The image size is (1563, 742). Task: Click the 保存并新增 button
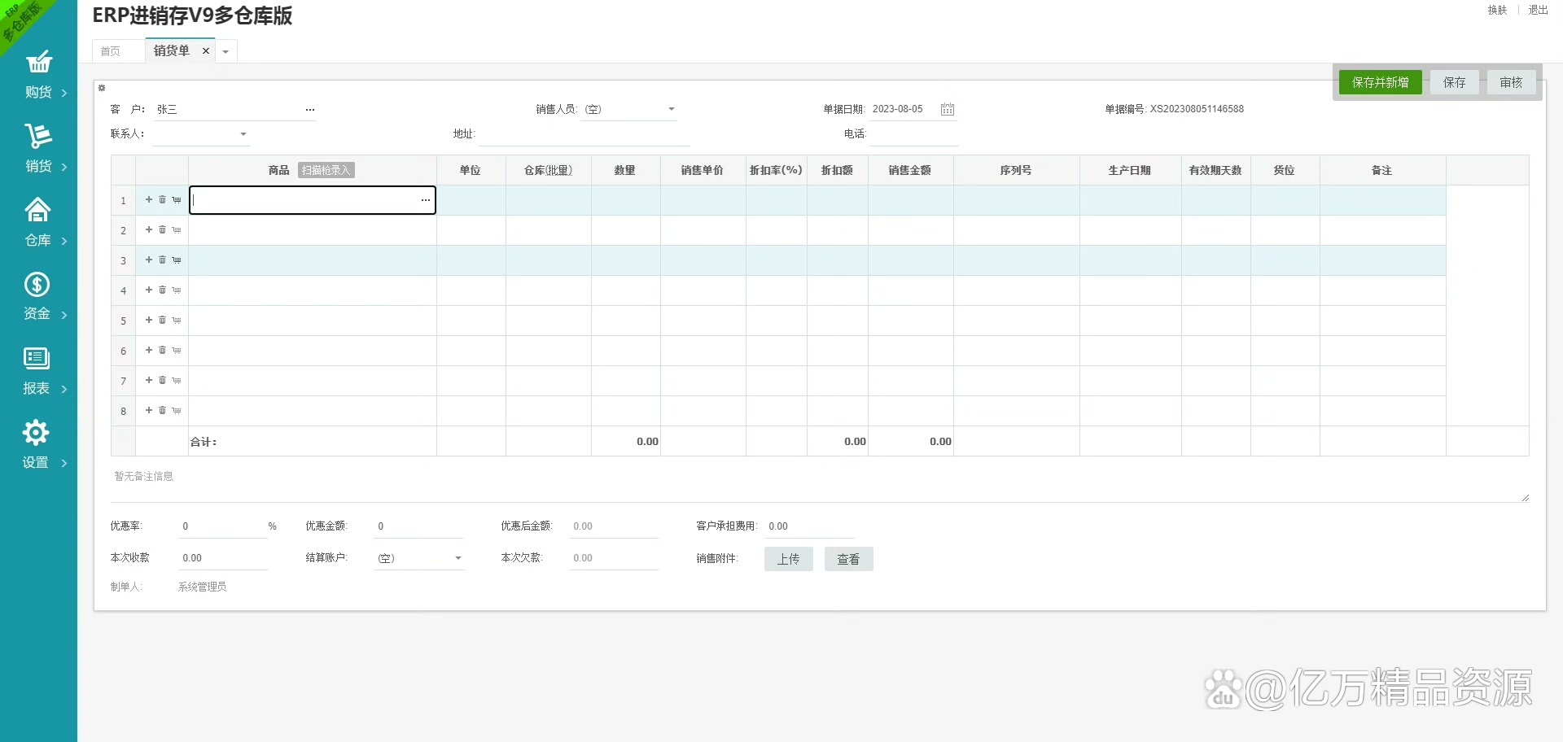click(x=1381, y=82)
